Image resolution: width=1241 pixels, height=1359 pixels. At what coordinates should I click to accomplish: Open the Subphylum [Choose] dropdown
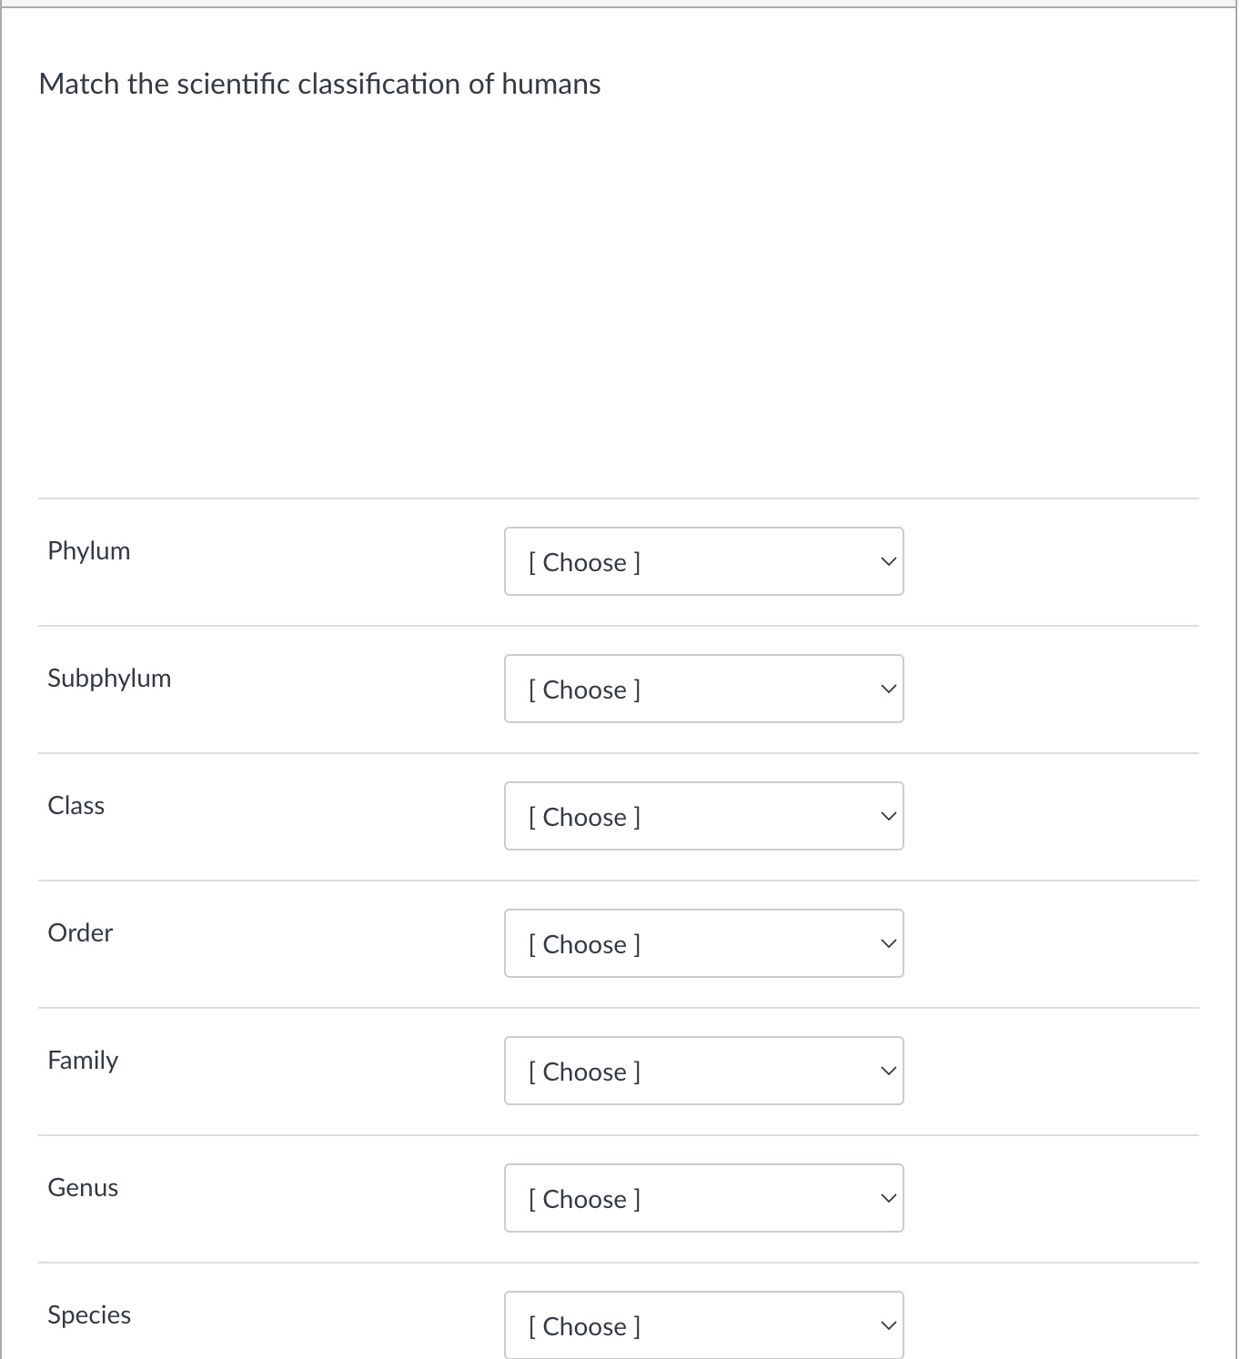click(x=702, y=689)
